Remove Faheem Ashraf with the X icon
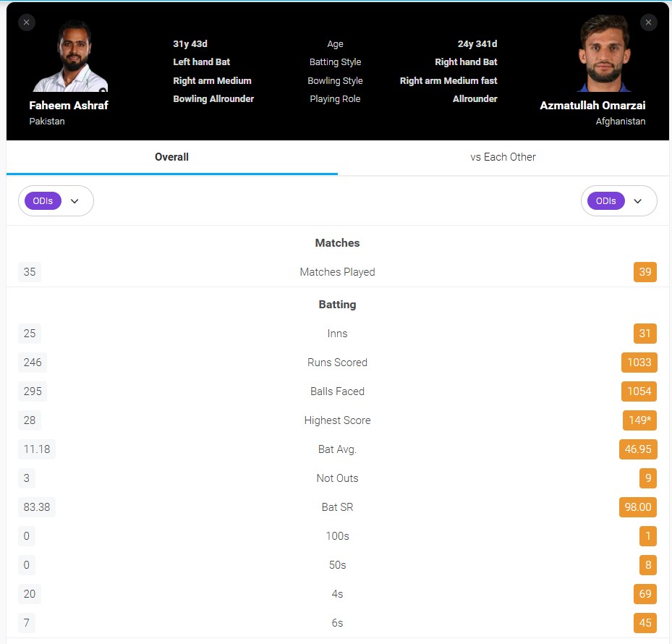The width and height of the screenshot is (672, 644). pos(27,22)
